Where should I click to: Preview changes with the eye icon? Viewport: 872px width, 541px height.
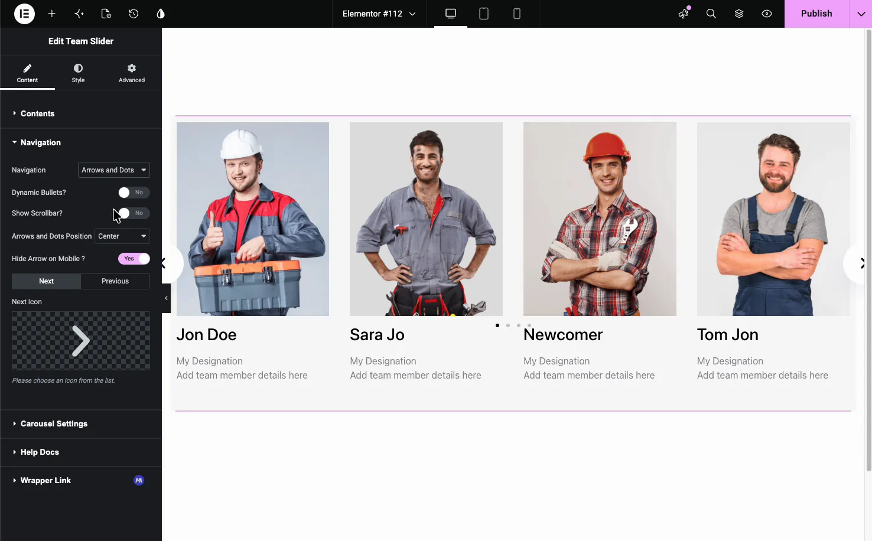767,14
